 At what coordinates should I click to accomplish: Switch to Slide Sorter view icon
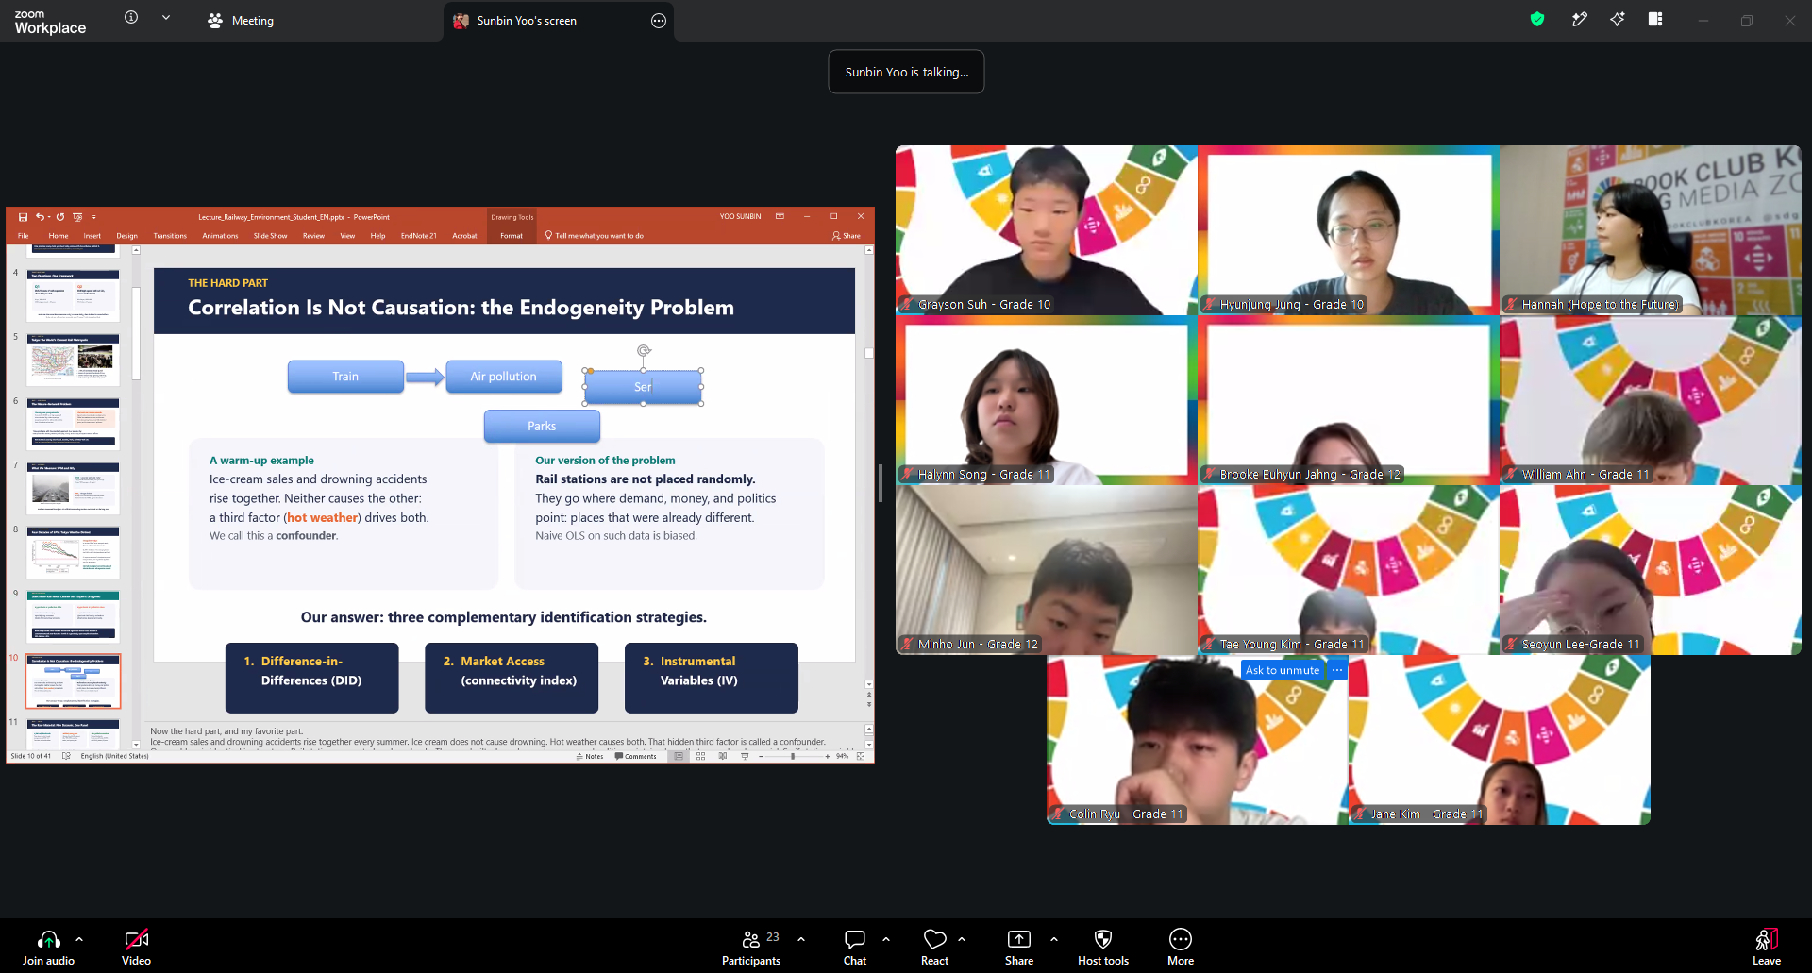click(x=700, y=756)
